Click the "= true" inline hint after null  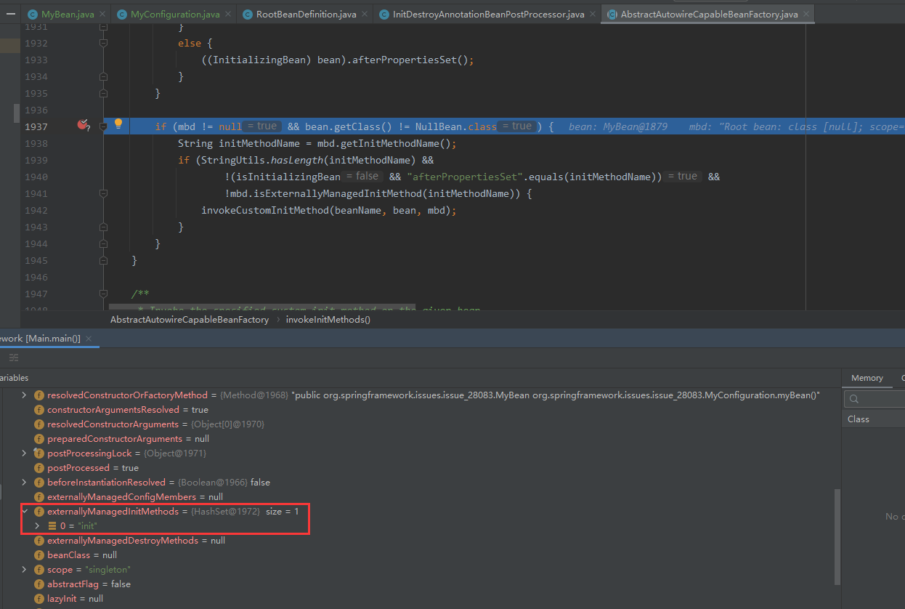click(261, 126)
